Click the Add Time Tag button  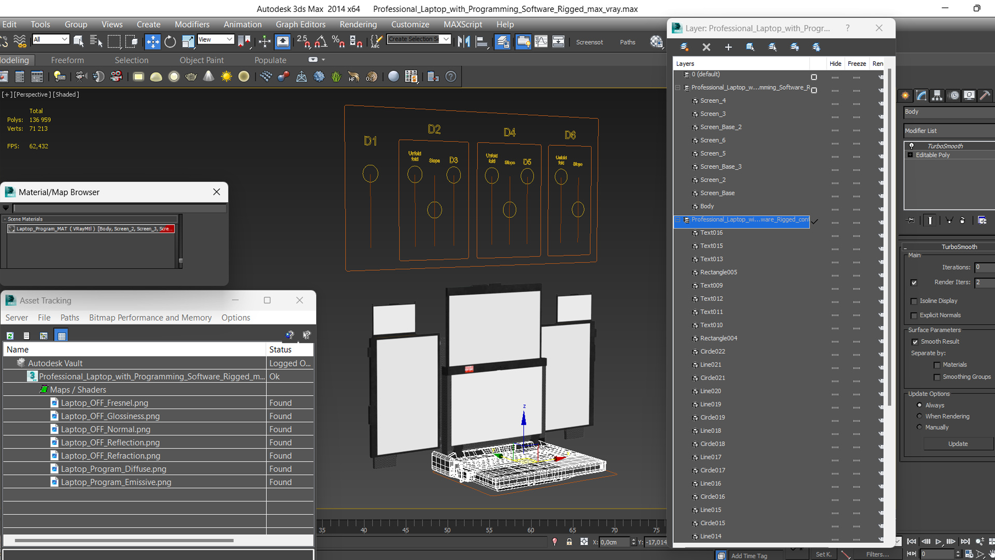(x=749, y=556)
